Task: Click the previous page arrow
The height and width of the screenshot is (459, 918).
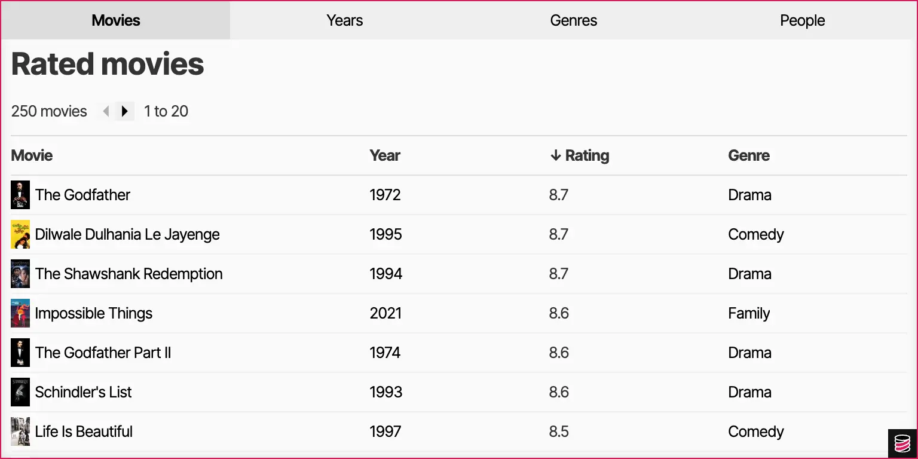Action: tap(106, 111)
